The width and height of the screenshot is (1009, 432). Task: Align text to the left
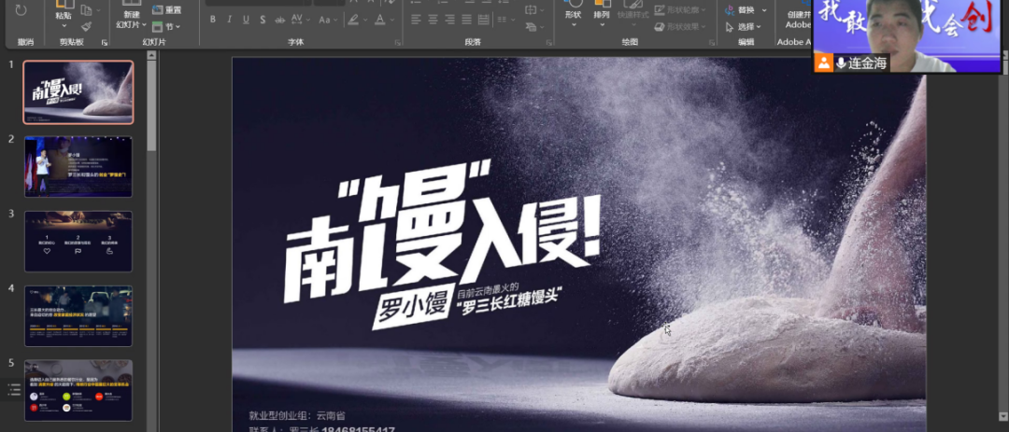(x=415, y=20)
